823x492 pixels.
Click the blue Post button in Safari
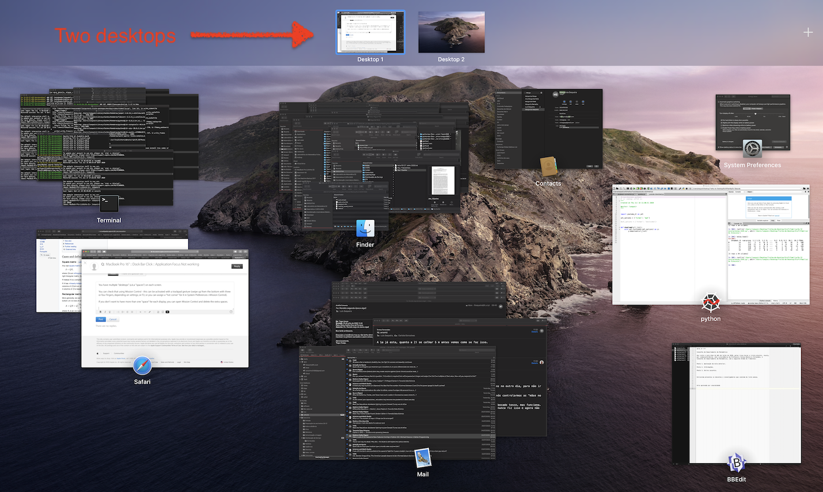100,319
